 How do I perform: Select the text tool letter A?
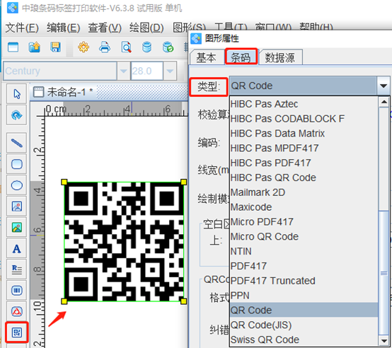tap(16, 248)
